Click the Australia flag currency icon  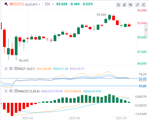coord(6,4)
